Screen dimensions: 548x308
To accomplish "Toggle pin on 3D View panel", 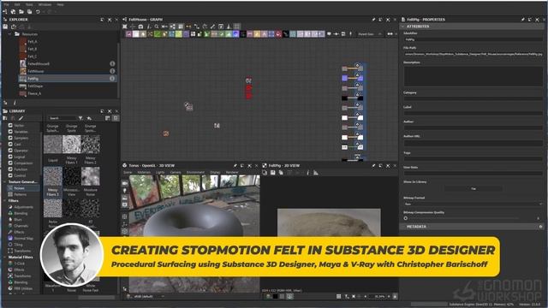I will click(x=235, y=165).
